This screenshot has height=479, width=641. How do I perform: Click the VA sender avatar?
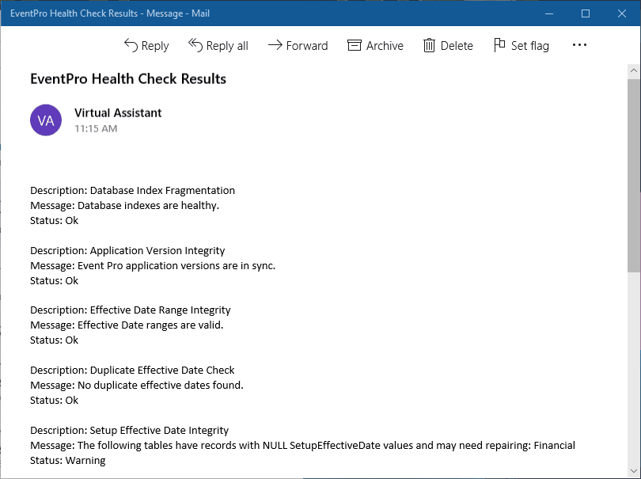point(46,120)
